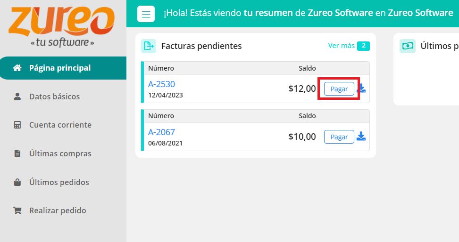Click the Facturas pendientes panel icon
459x242 pixels.
[x=149, y=46]
